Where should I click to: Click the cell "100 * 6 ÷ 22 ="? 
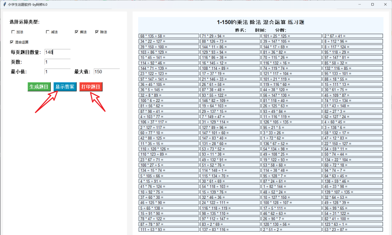[x=169, y=100]
